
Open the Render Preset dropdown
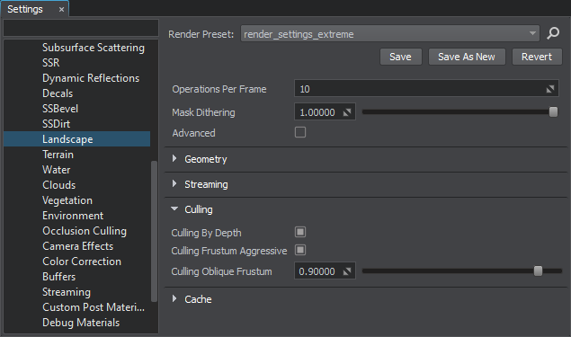pos(389,34)
